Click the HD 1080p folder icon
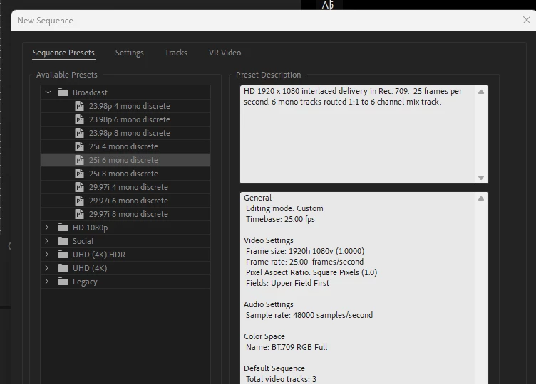 pos(63,228)
